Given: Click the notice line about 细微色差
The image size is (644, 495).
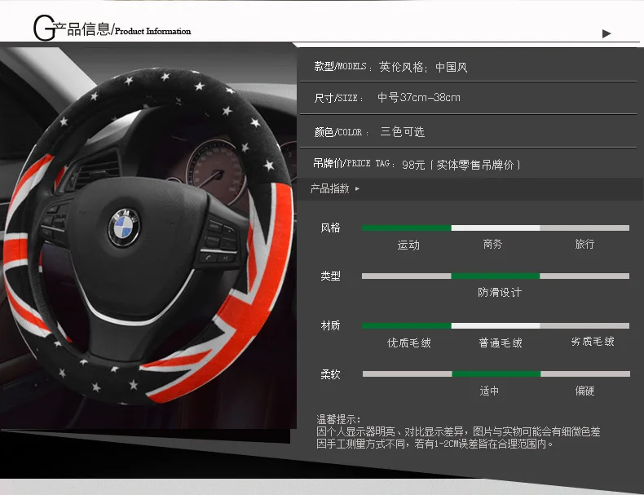Looking at the screenshot, I should click(x=458, y=431).
